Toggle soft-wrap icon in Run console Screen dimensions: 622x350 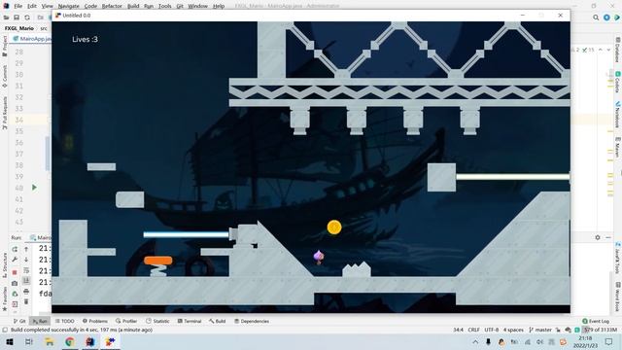coord(26,270)
